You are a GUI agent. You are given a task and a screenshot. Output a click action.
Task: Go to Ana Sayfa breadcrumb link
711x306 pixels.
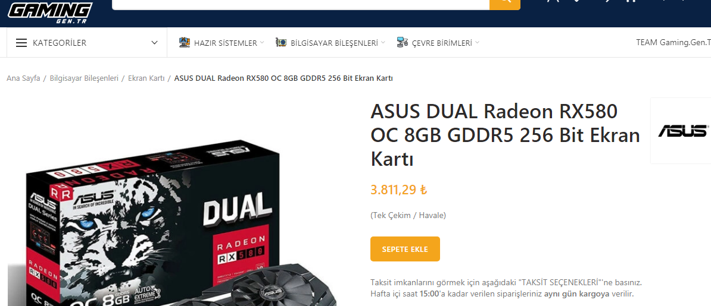[x=23, y=78]
